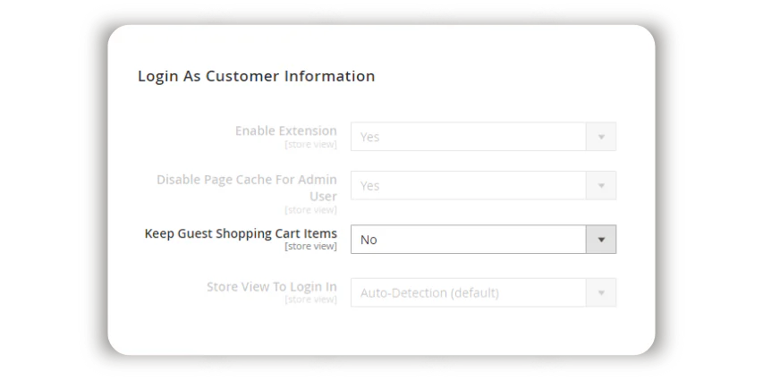This screenshot has height=380, width=763.
Task: Click the arrow icon on Enable Extension
Action: click(x=601, y=137)
